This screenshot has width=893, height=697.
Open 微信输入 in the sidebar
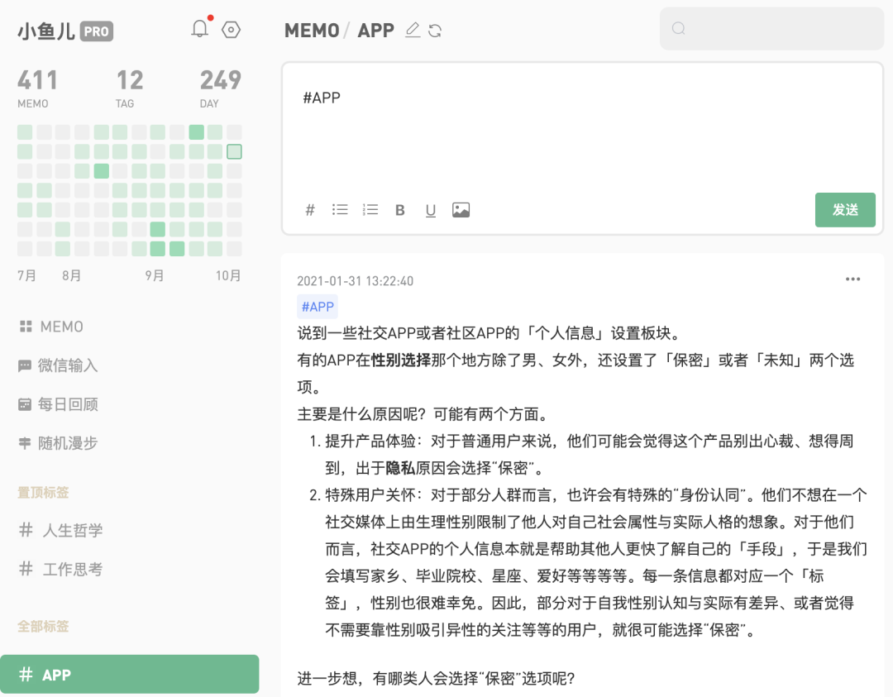point(58,365)
